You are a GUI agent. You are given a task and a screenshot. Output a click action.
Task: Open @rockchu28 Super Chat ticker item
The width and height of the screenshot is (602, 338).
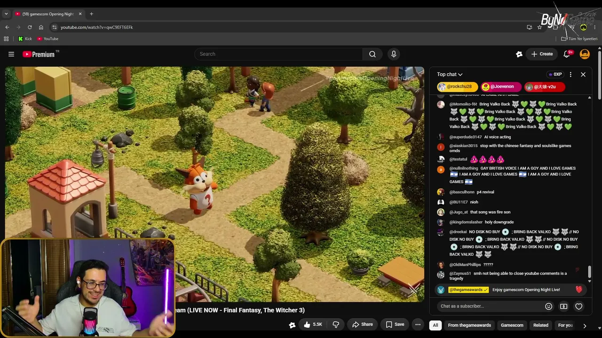click(458, 87)
